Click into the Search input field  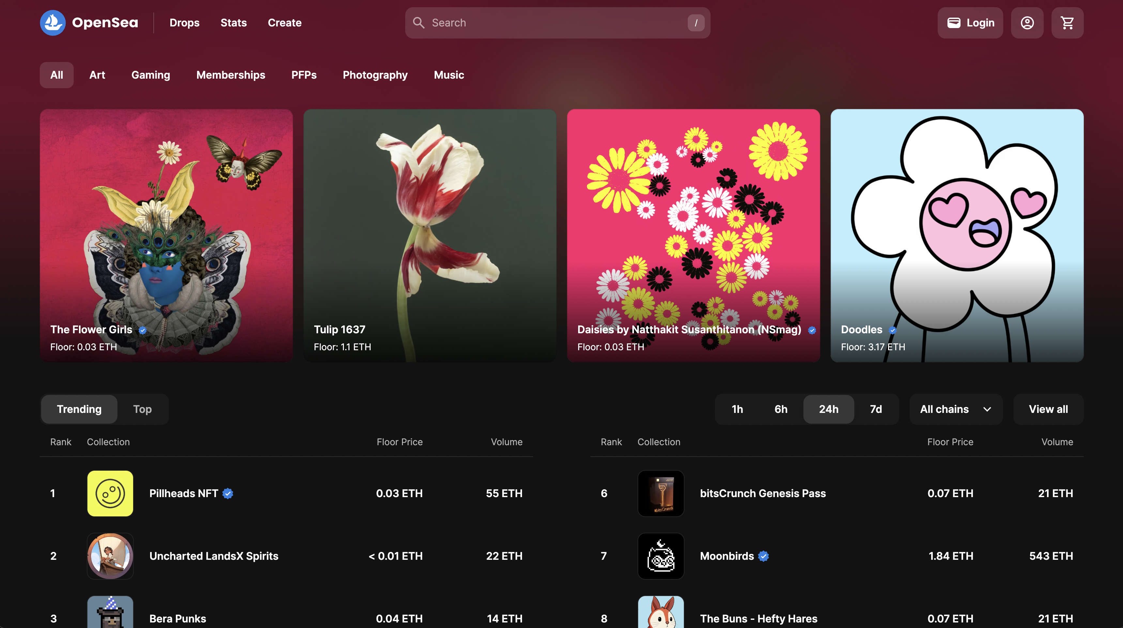[x=554, y=23]
